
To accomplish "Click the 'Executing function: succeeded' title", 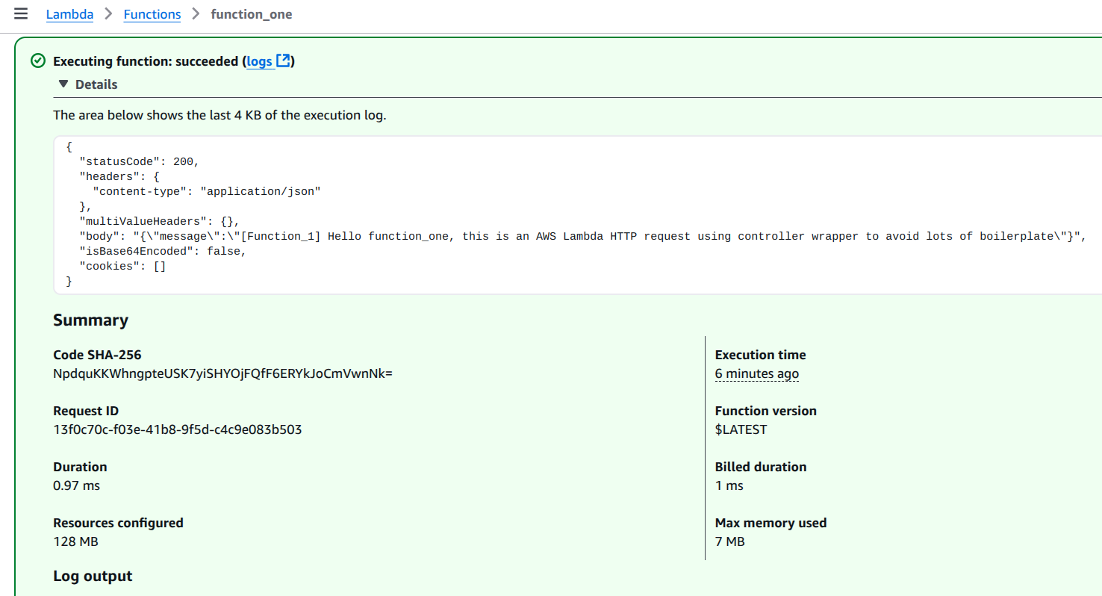I will point(146,61).
